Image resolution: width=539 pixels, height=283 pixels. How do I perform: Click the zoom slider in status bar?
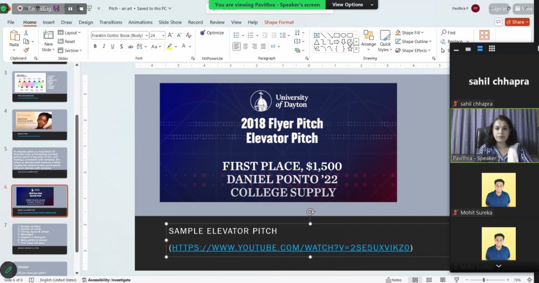[x=483, y=280]
